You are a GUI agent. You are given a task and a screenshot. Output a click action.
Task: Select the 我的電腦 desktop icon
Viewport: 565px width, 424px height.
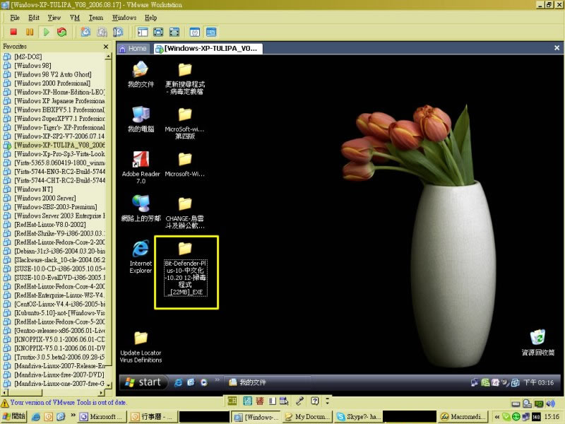[141, 119]
